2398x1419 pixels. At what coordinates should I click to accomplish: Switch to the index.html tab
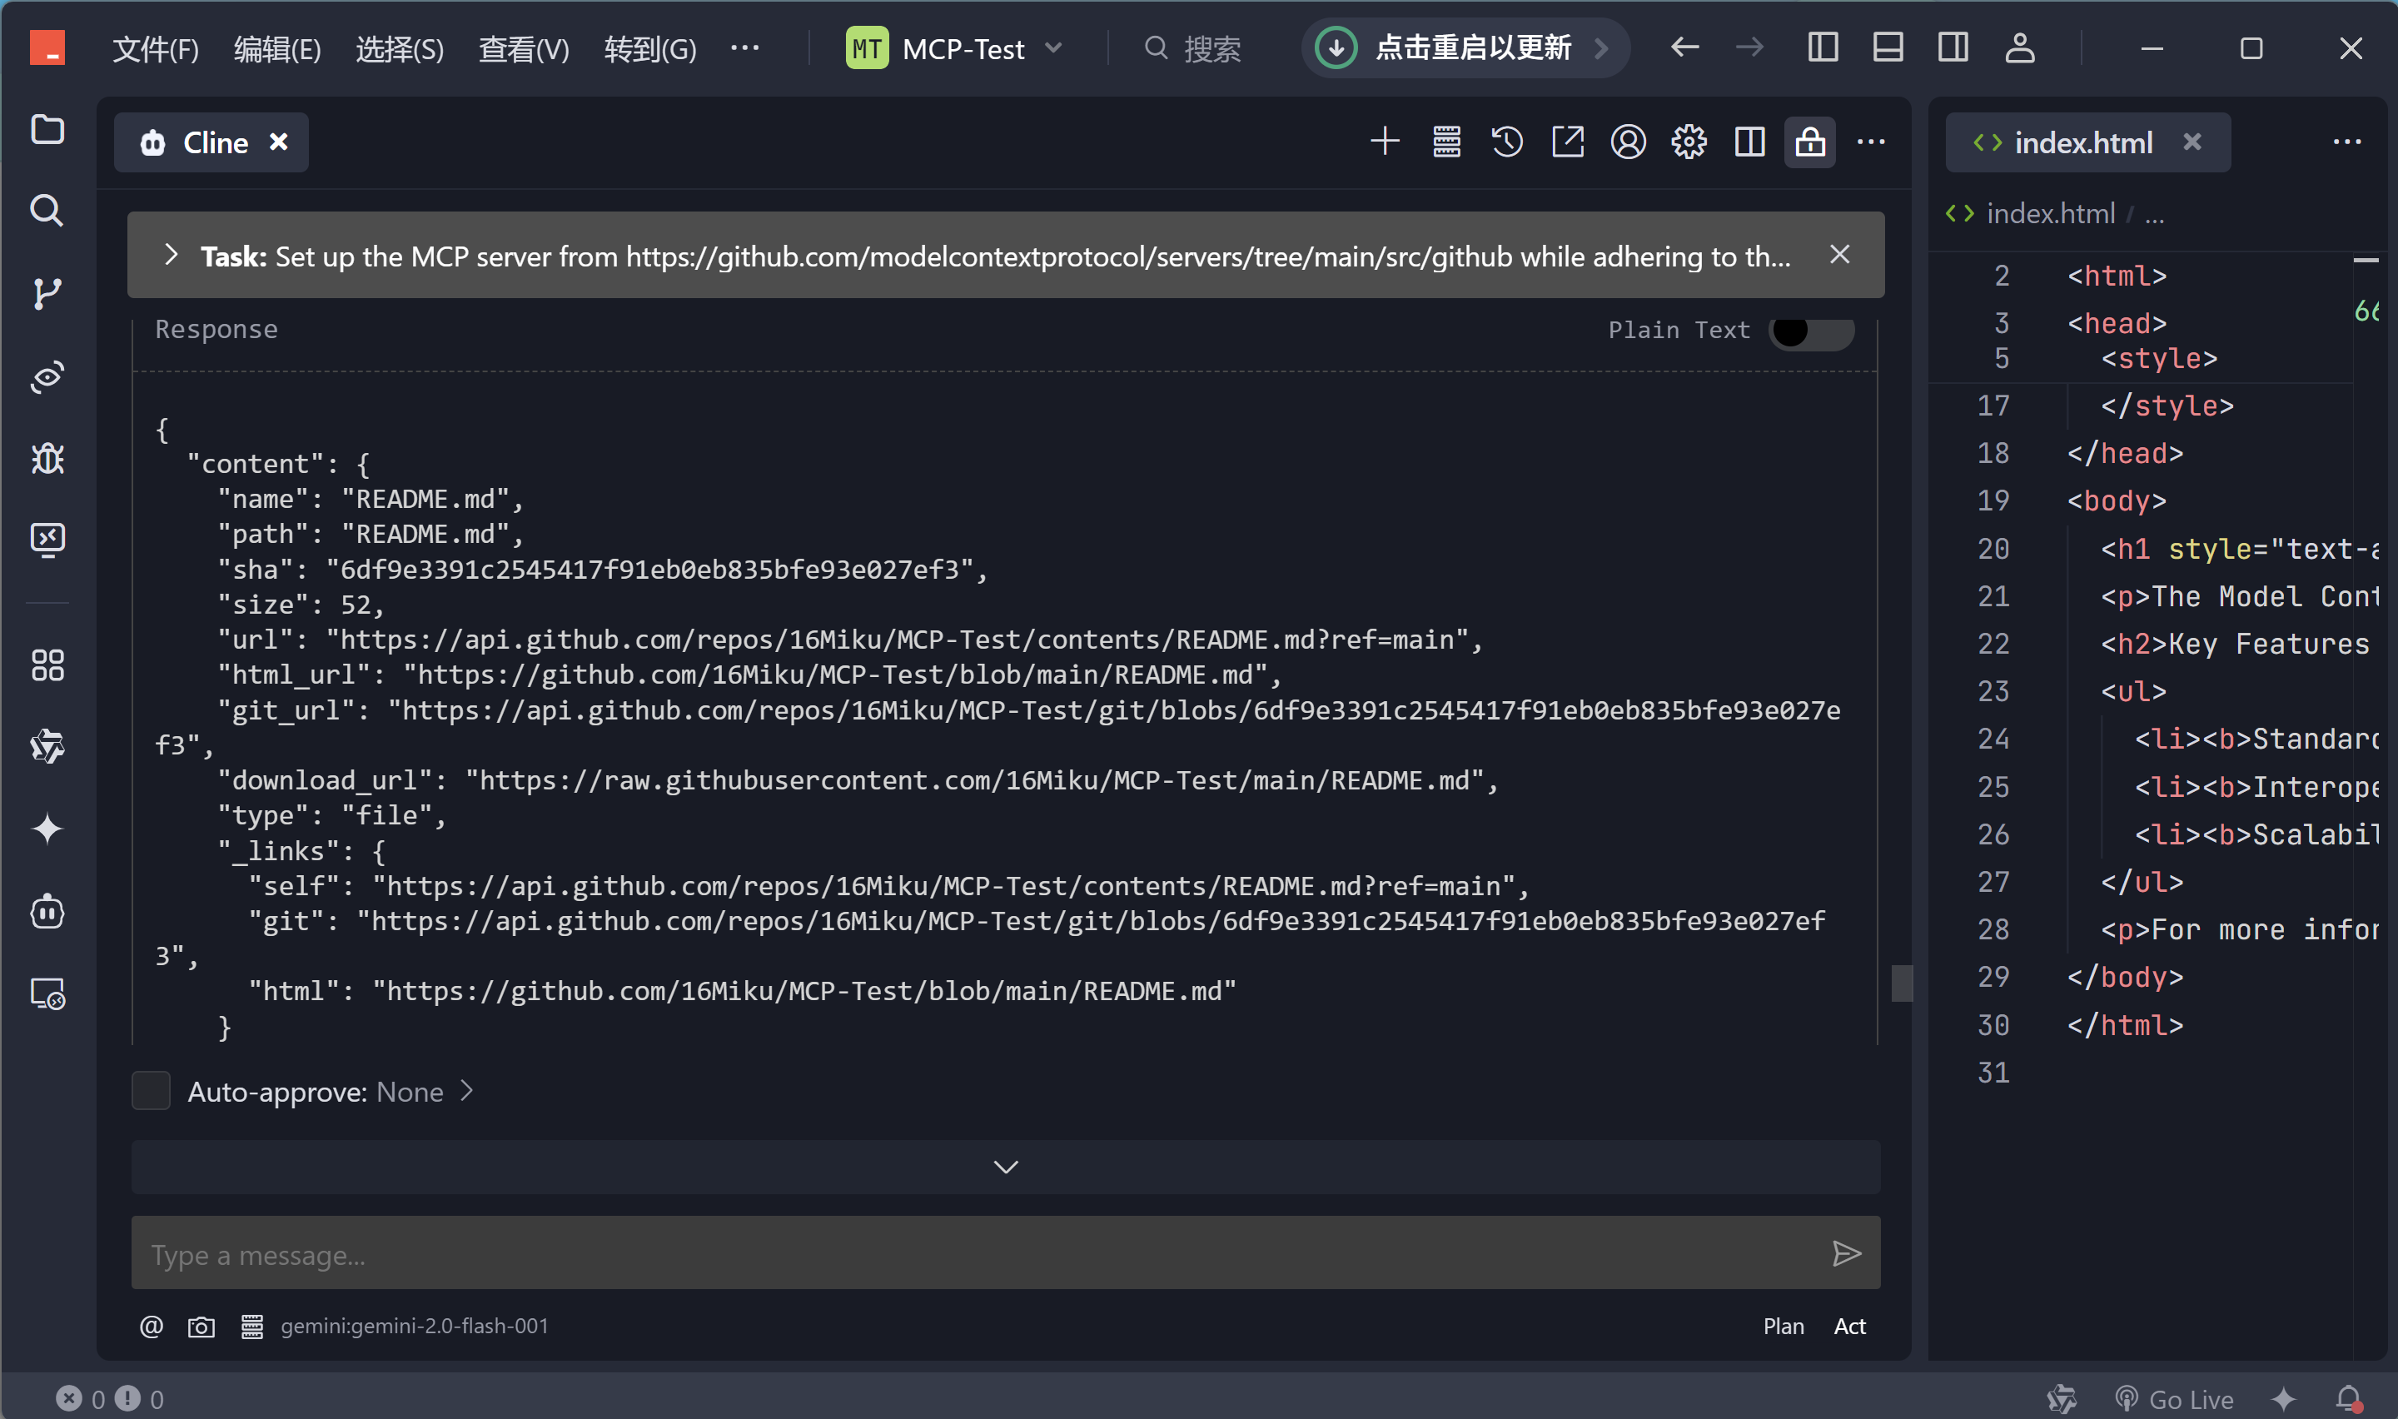(x=2082, y=142)
